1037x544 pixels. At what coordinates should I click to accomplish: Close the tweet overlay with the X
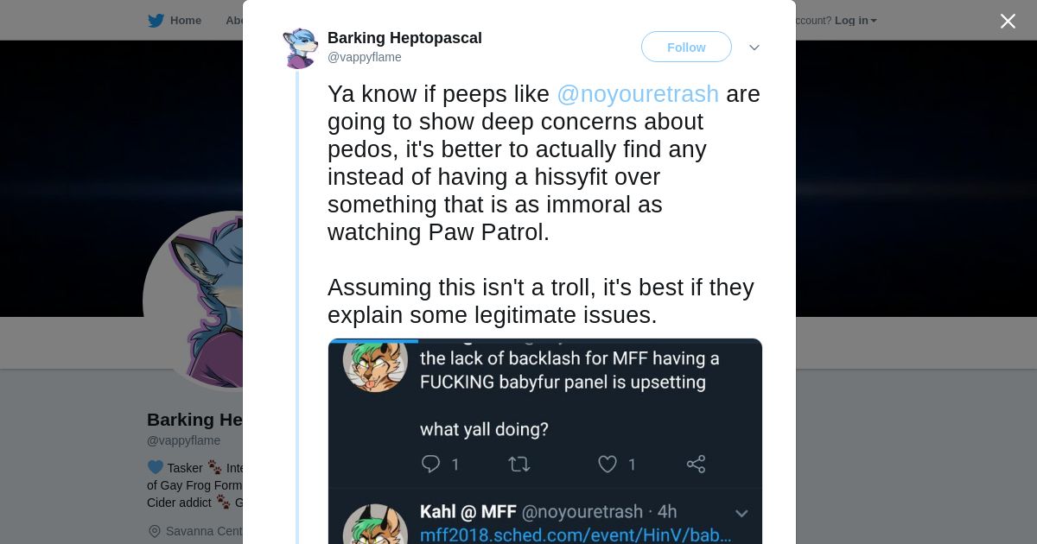(x=1008, y=22)
